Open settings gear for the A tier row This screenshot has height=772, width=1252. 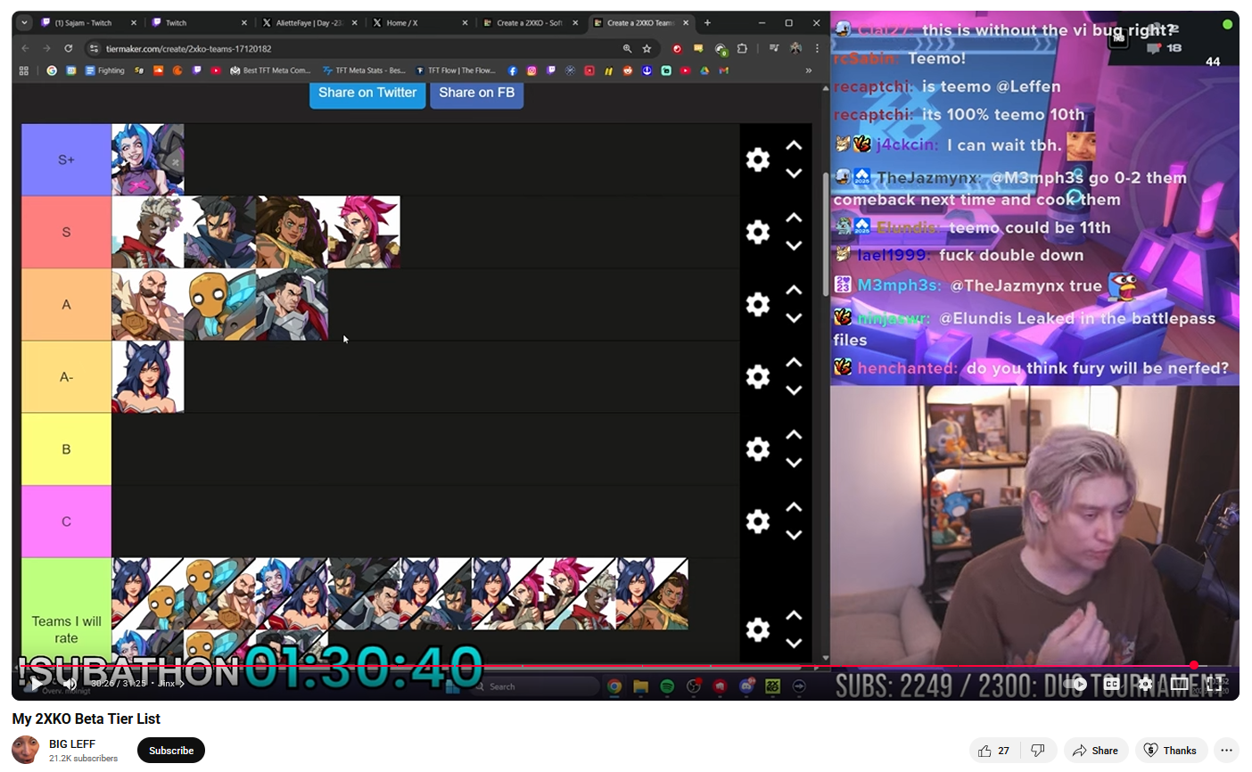pos(757,304)
